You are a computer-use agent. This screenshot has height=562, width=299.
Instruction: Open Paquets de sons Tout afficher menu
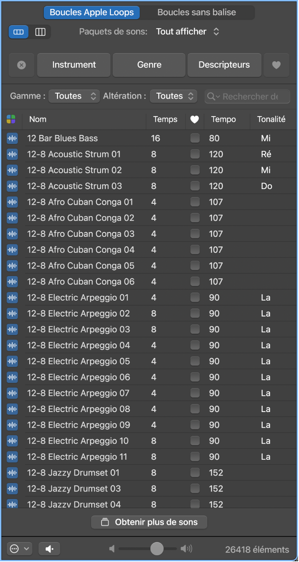pyautogui.click(x=187, y=32)
